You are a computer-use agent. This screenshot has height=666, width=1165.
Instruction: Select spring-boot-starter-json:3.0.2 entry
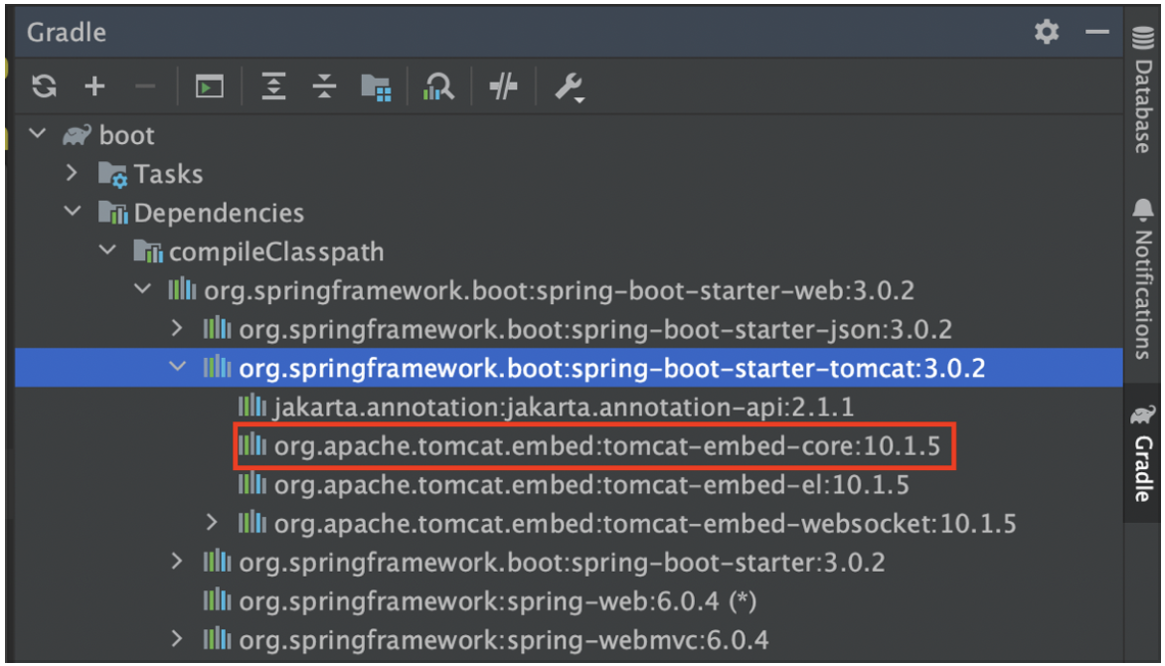(570, 329)
